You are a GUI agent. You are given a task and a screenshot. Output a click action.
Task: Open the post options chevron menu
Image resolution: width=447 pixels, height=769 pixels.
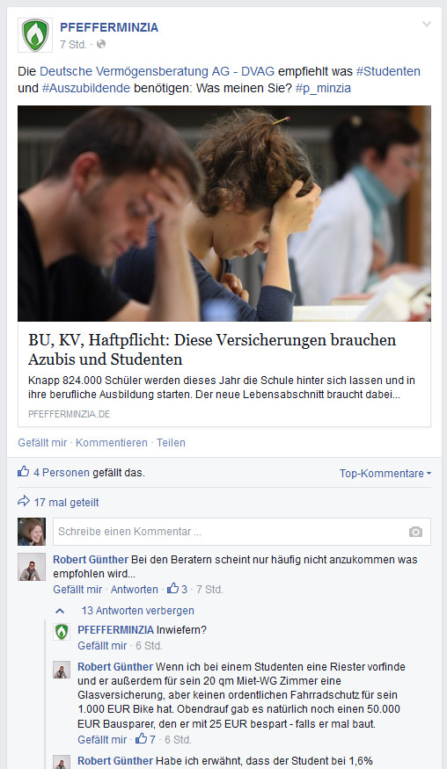[x=427, y=24]
